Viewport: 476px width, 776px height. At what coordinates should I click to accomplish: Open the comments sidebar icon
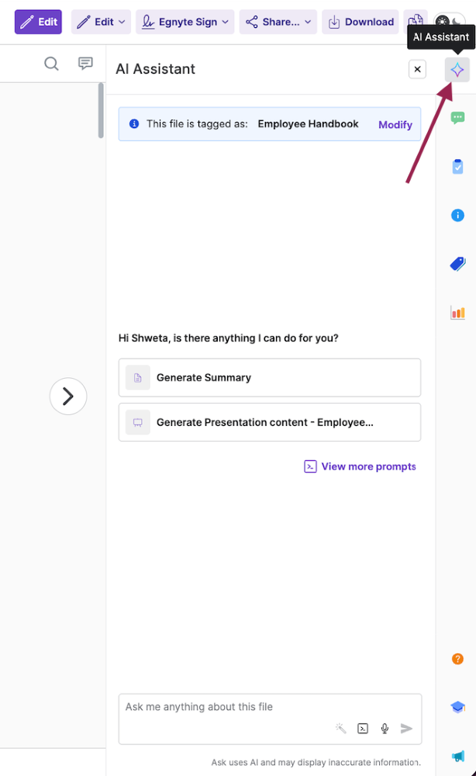pos(457,118)
